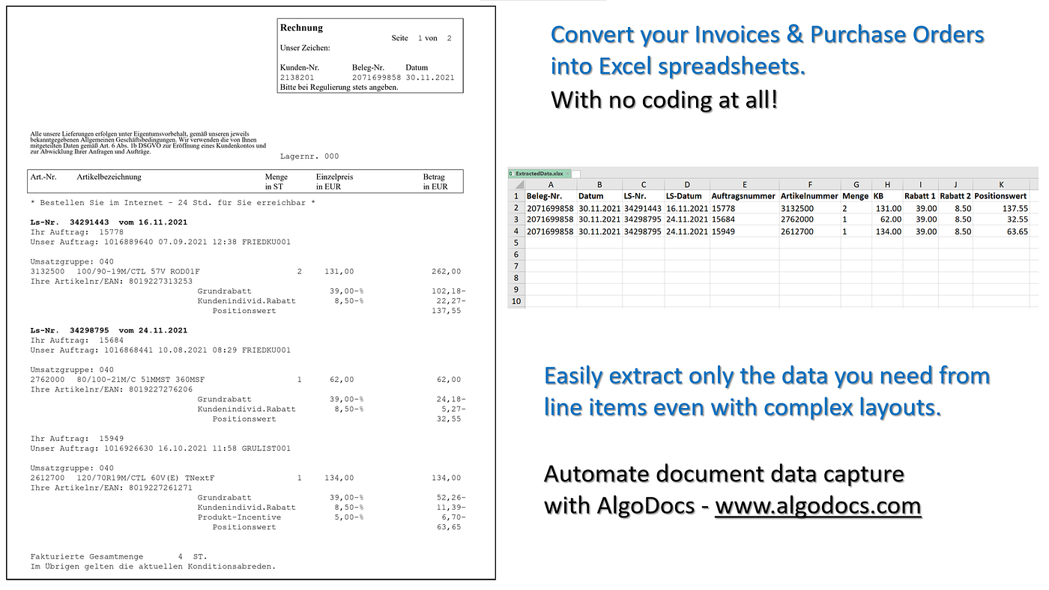
Task: Select spreadsheet cell containing 63.65
Action: [1001, 231]
